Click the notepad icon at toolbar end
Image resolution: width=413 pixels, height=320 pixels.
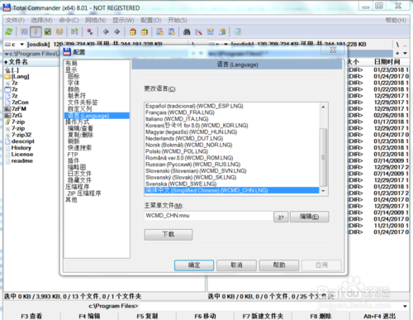click(x=238, y=31)
